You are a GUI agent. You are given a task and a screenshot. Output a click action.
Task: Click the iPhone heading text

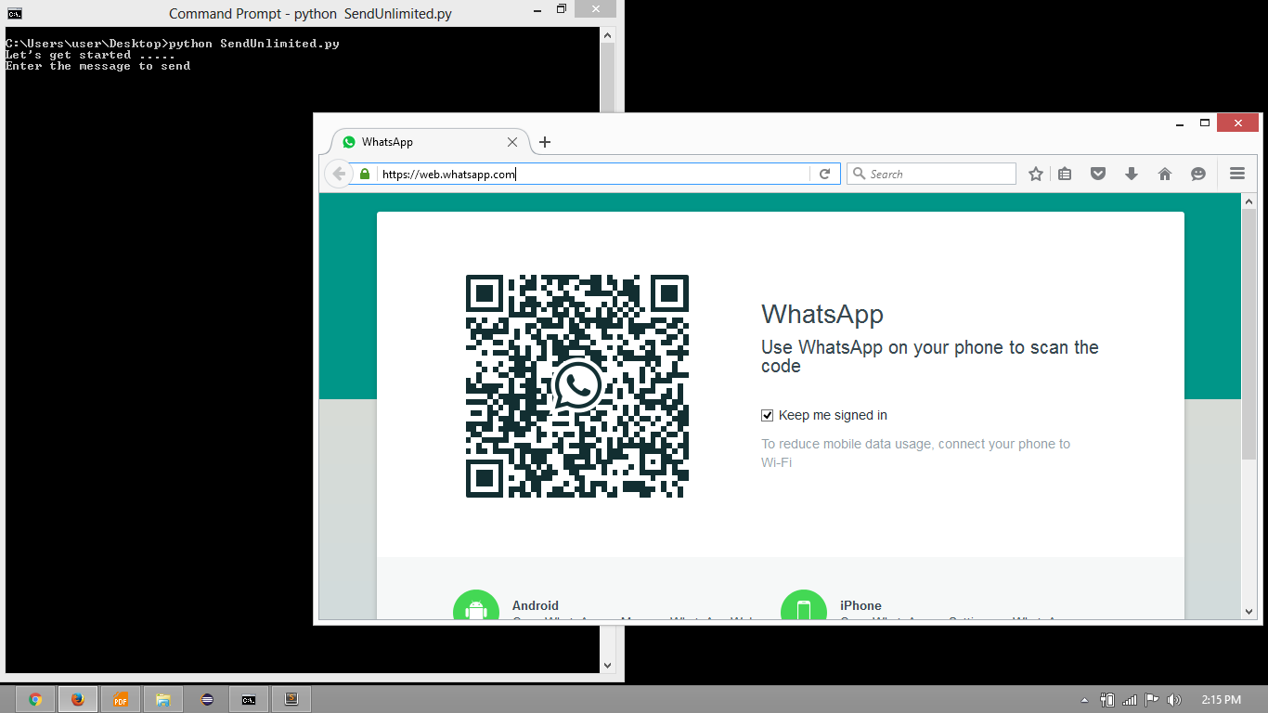click(860, 605)
